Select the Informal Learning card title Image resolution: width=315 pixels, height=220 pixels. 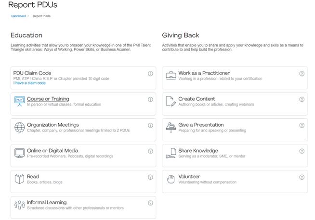[x=47, y=202]
